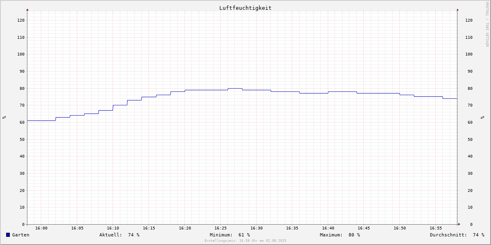Click the 16:10 time axis label
The width and height of the screenshot is (491, 245).
[x=113, y=228]
